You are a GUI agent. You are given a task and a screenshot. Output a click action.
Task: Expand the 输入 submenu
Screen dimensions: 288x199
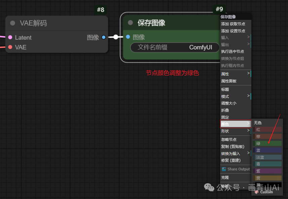tap(236, 38)
